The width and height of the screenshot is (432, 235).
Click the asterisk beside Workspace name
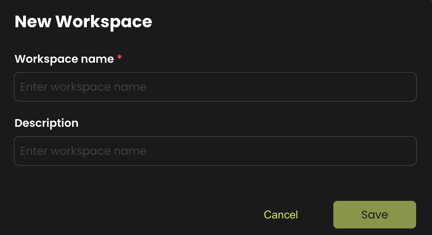[x=119, y=58]
